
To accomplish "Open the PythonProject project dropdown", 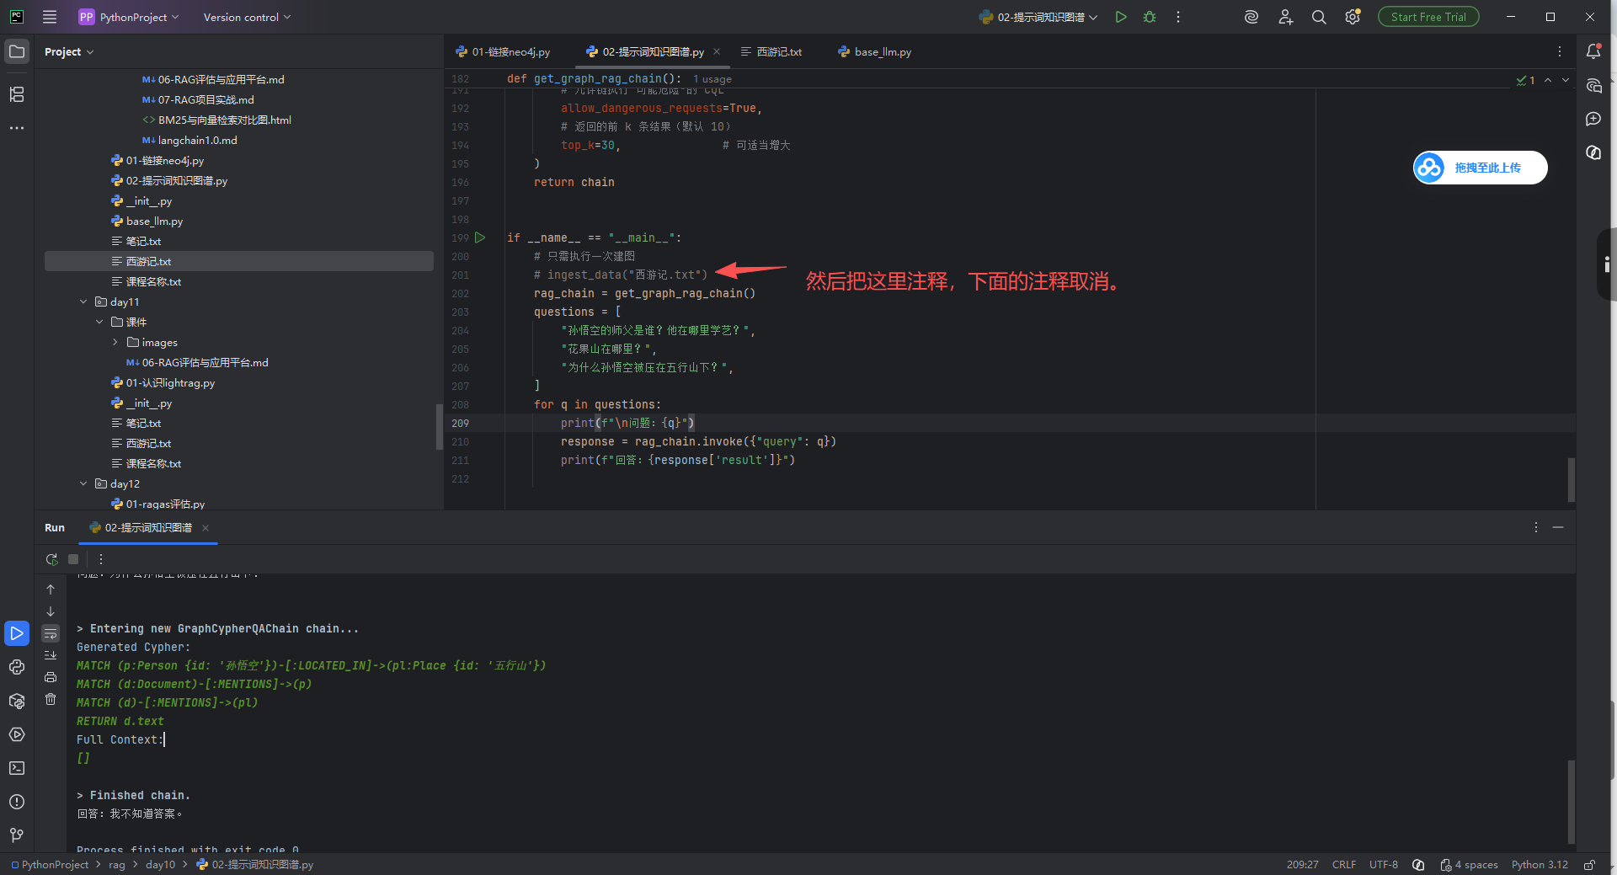I will (129, 17).
